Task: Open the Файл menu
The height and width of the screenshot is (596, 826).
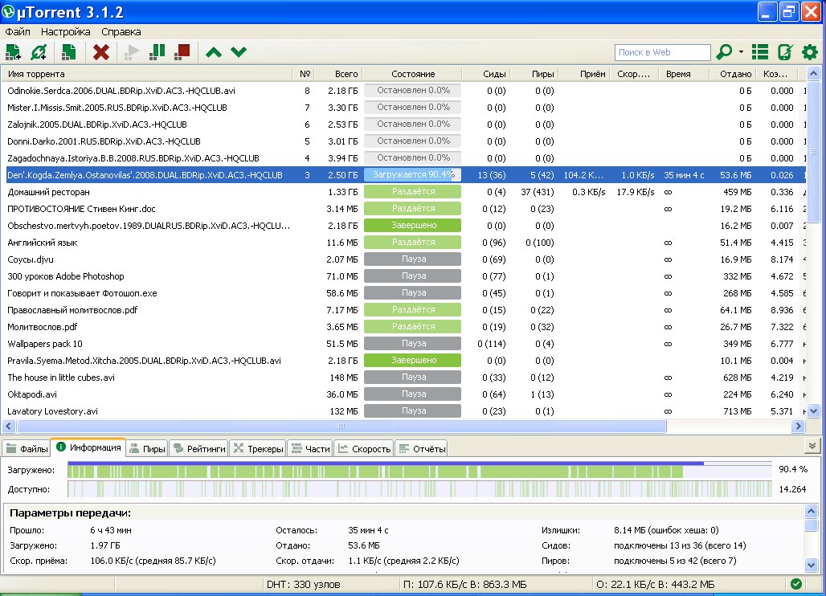Action: pos(18,32)
